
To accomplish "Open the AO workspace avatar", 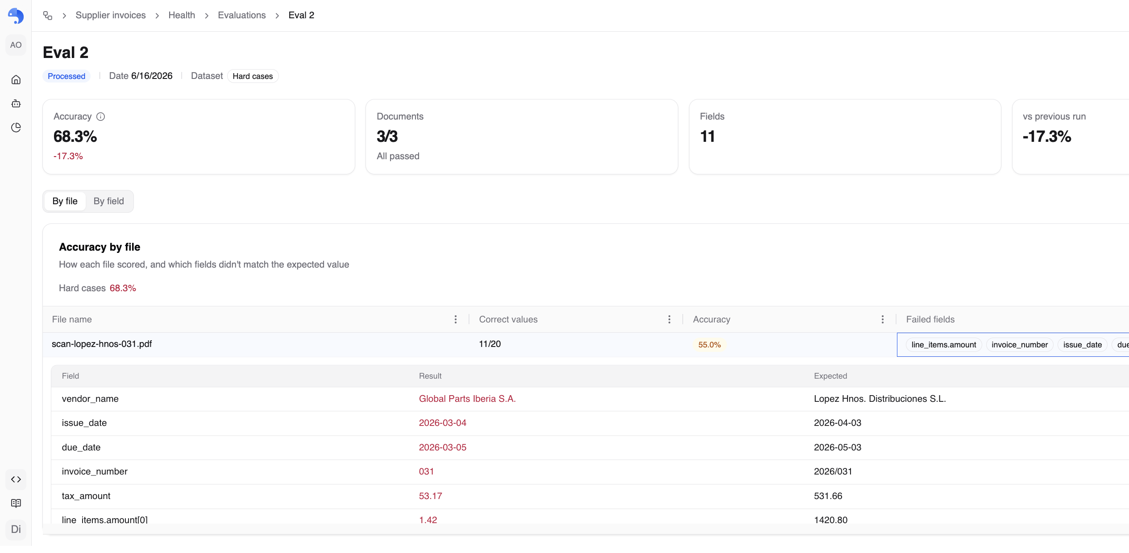I will coord(16,45).
